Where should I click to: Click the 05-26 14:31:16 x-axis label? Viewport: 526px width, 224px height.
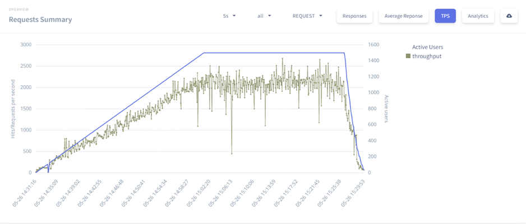click(x=25, y=193)
